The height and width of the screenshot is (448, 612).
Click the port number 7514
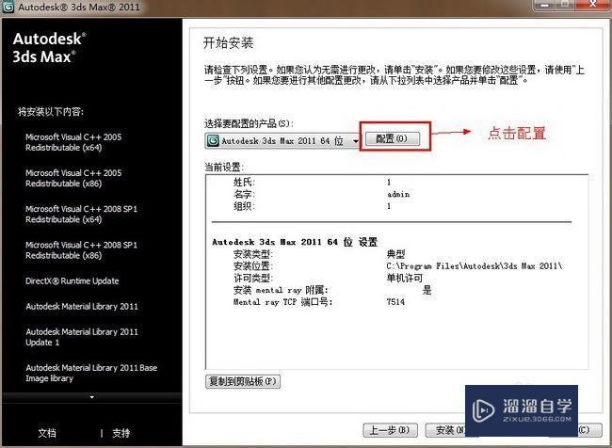pyautogui.click(x=395, y=302)
